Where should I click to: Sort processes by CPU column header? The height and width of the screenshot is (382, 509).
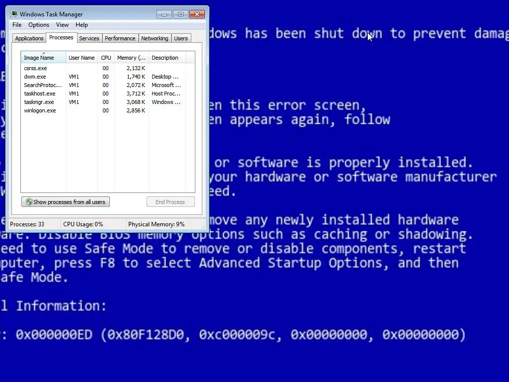(106, 58)
